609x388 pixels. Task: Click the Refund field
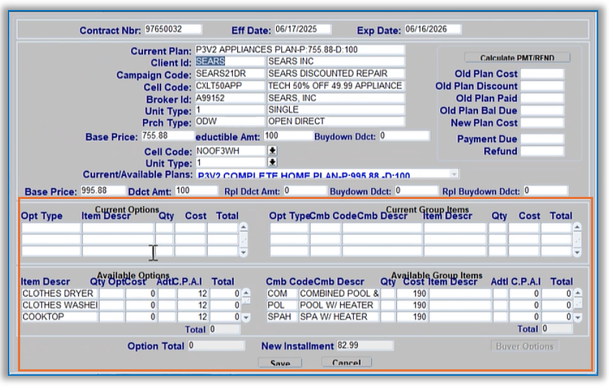pos(542,152)
